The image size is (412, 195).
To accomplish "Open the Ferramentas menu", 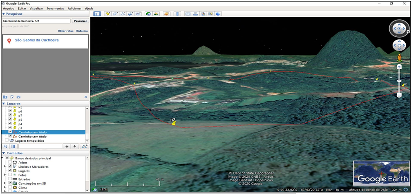I will [55, 8].
